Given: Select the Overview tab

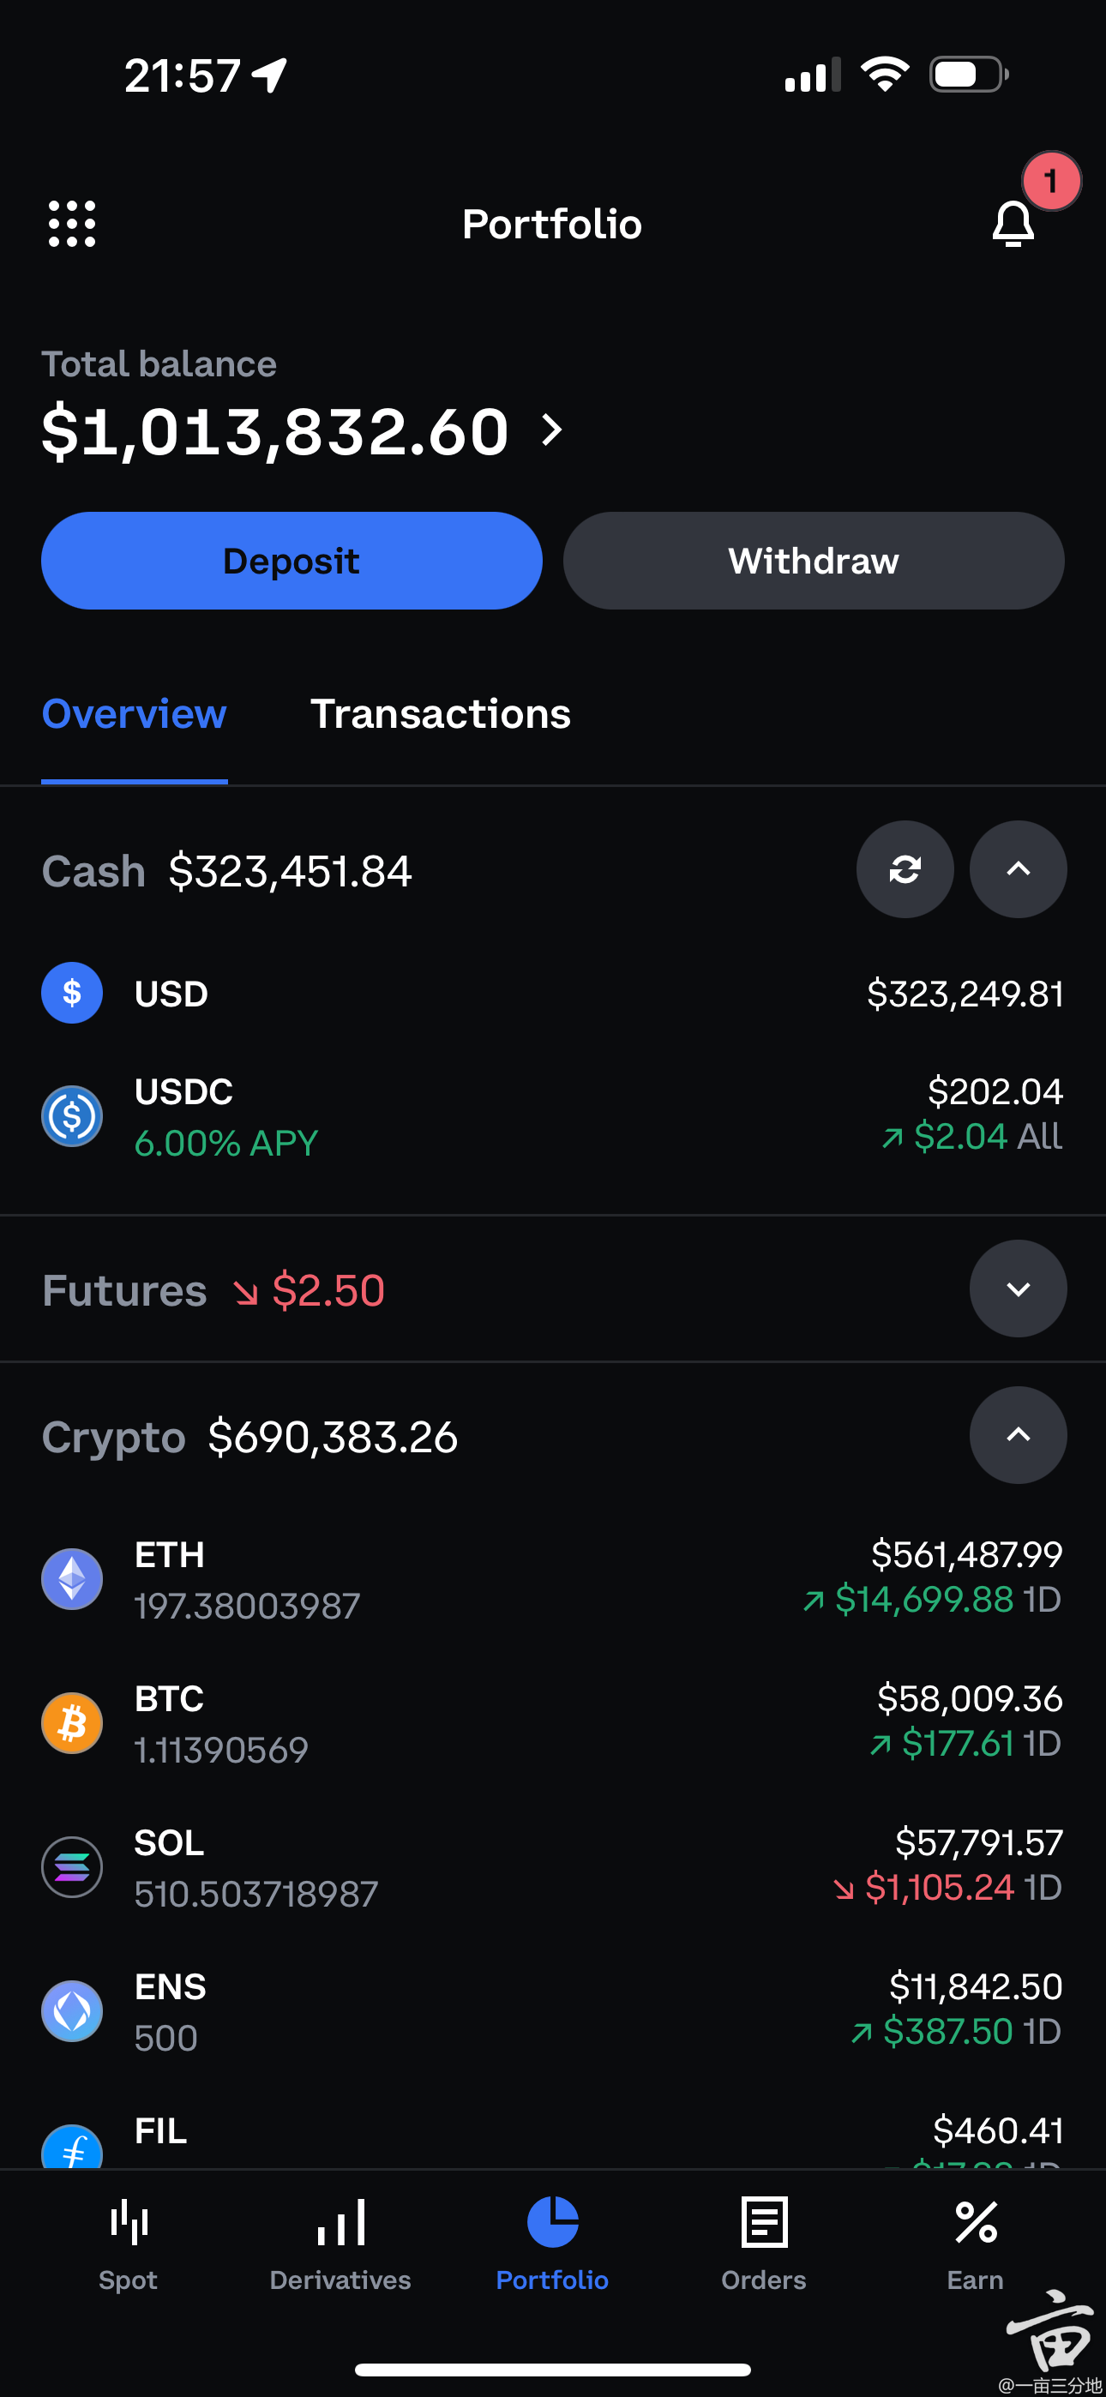Looking at the screenshot, I should pos(134,714).
